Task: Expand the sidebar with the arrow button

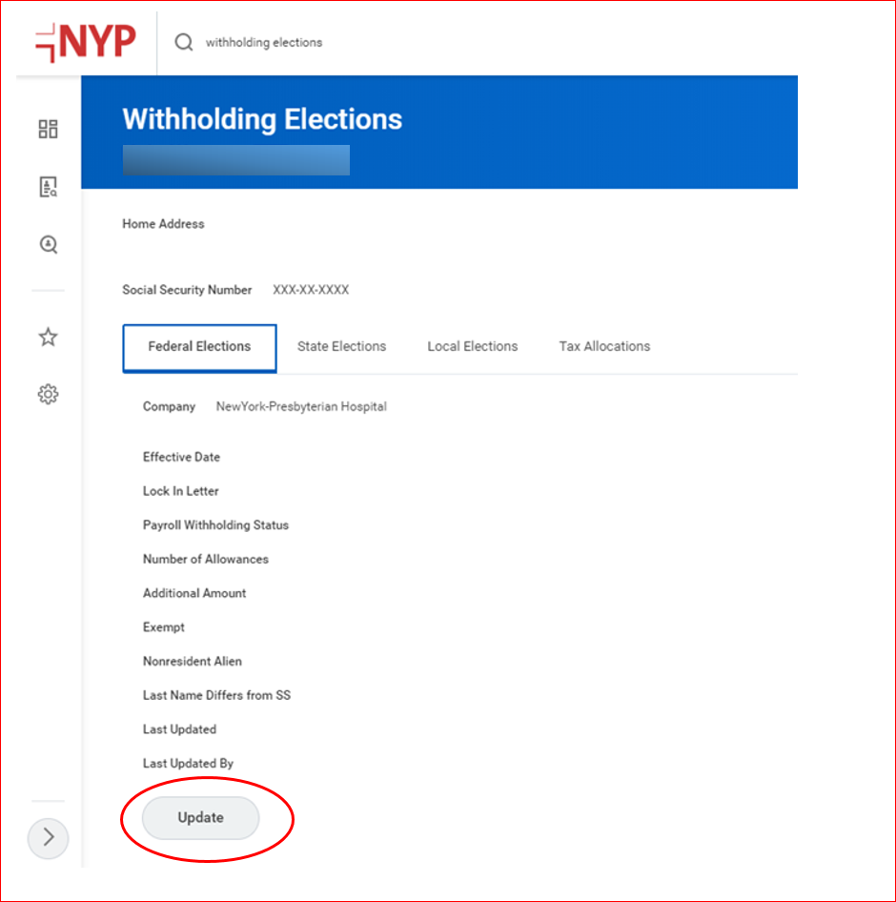Action: pyautogui.click(x=49, y=838)
